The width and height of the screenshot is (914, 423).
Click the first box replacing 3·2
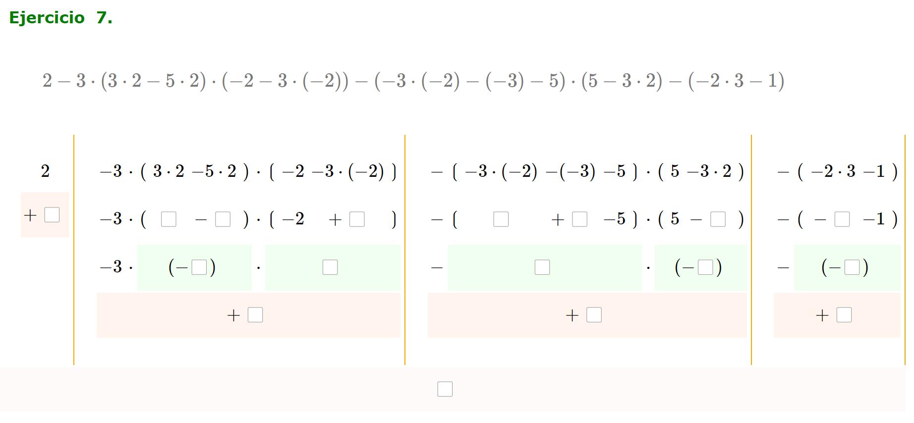pyautogui.click(x=169, y=219)
